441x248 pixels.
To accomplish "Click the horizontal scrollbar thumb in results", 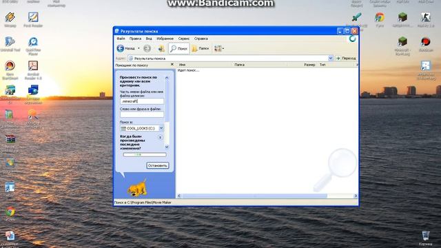I will click(254, 196).
